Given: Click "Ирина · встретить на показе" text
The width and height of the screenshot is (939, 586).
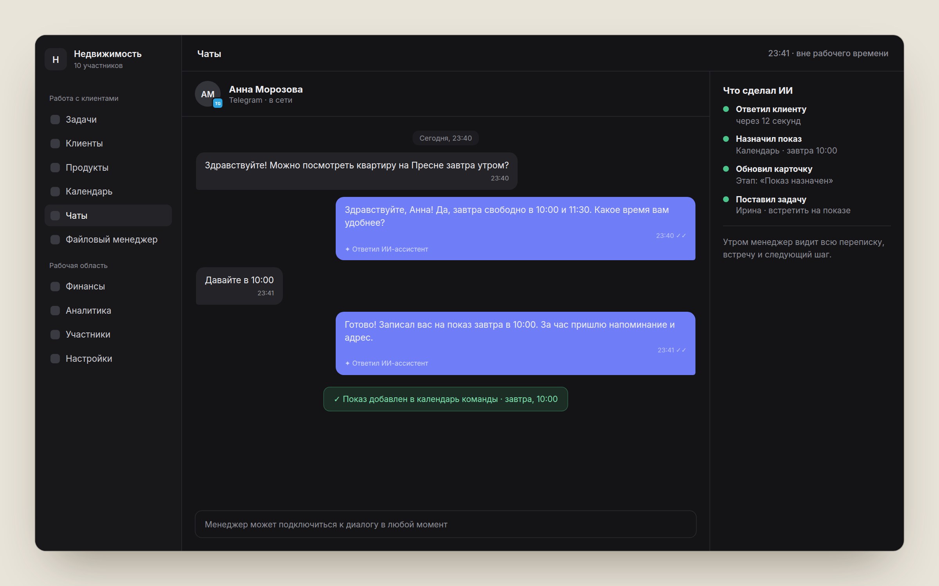Looking at the screenshot, I should [x=793, y=211].
